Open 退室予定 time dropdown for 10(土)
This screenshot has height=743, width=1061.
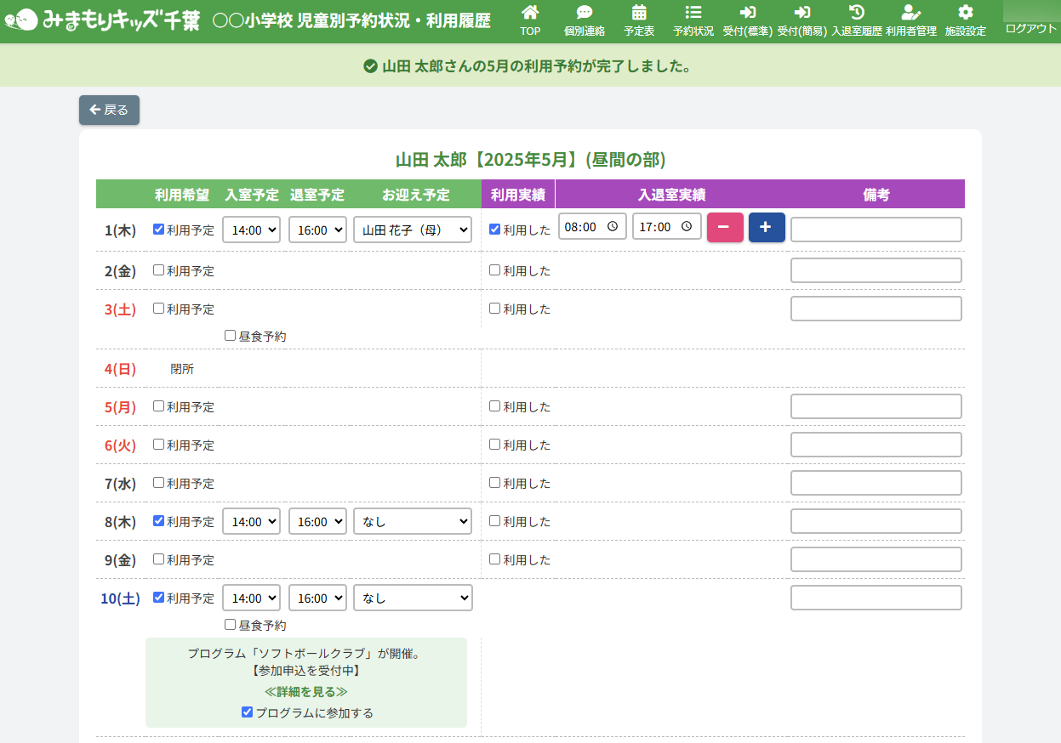coord(317,598)
